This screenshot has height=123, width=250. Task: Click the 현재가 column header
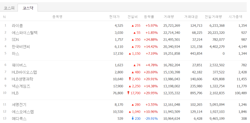pyautogui.click(x=114, y=17)
